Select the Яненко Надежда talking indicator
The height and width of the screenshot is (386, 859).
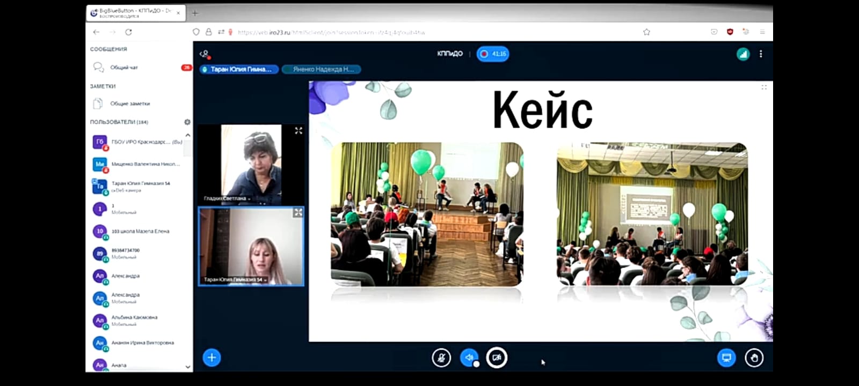(x=321, y=69)
